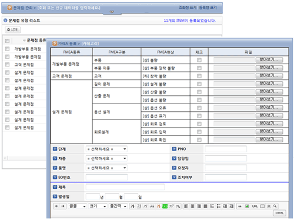Click the HTML mode button

tap(279, 213)
